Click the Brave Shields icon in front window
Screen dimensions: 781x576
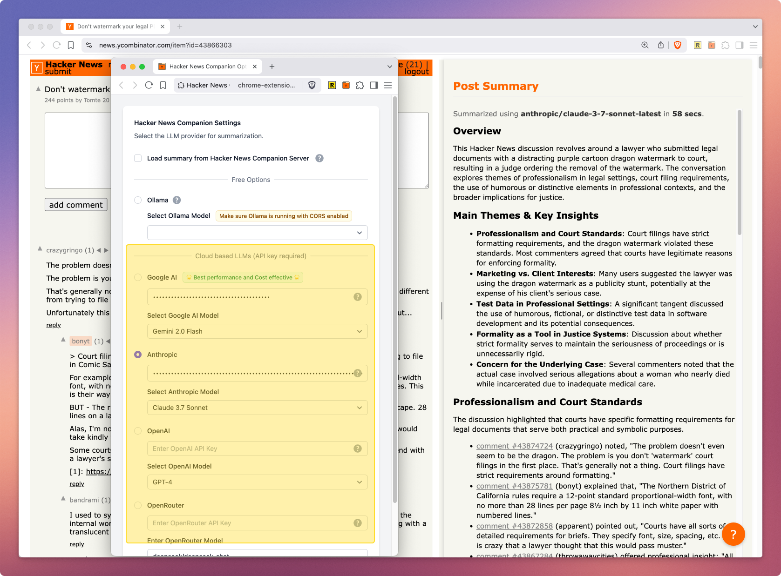[312, 85]
